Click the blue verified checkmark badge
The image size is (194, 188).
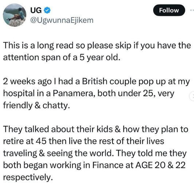[47, 10]
